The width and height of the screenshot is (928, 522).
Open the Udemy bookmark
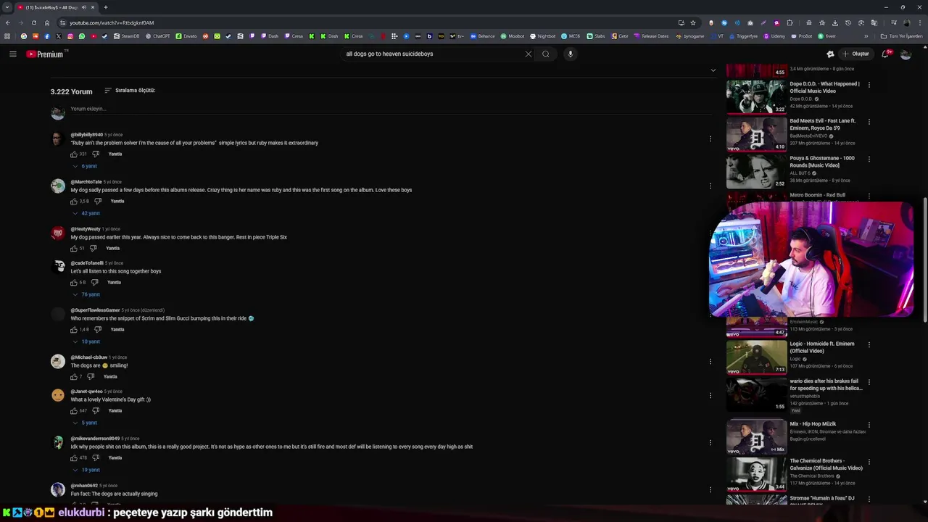point(774,36)
